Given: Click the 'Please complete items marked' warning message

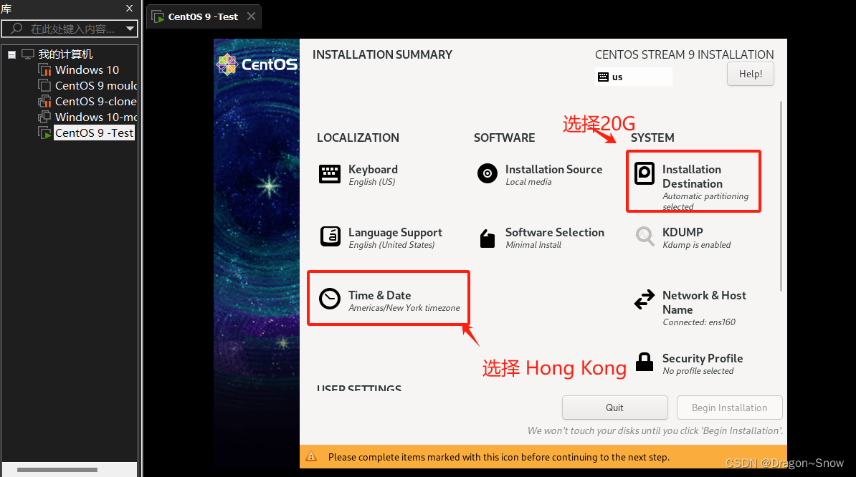Looking at the screenshot, I should pyautogui.click(x=498, y=457).
